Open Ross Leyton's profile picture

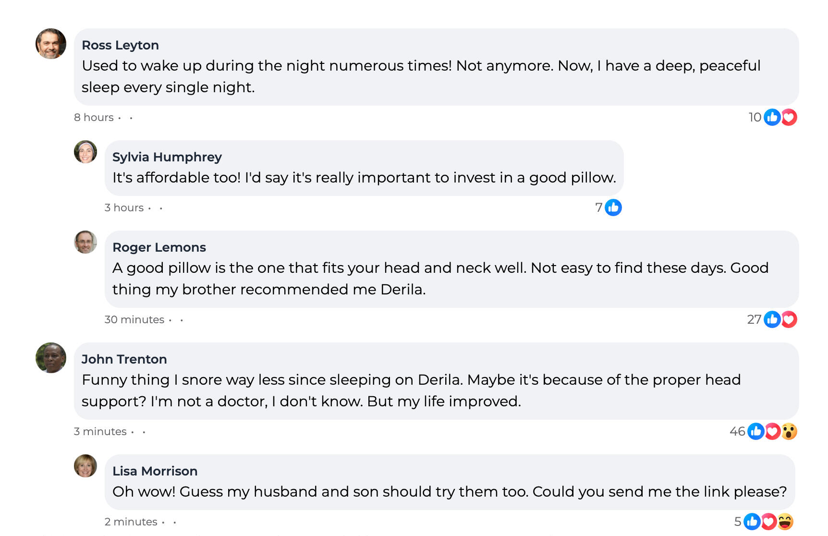click(x=51, y=44)
